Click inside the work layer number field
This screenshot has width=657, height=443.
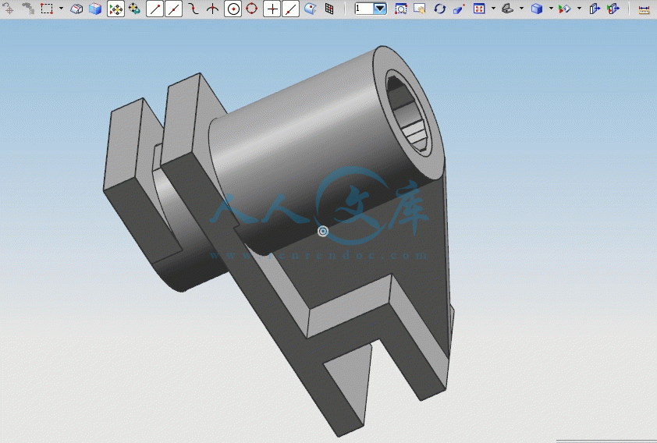click(x=364, y=9)
